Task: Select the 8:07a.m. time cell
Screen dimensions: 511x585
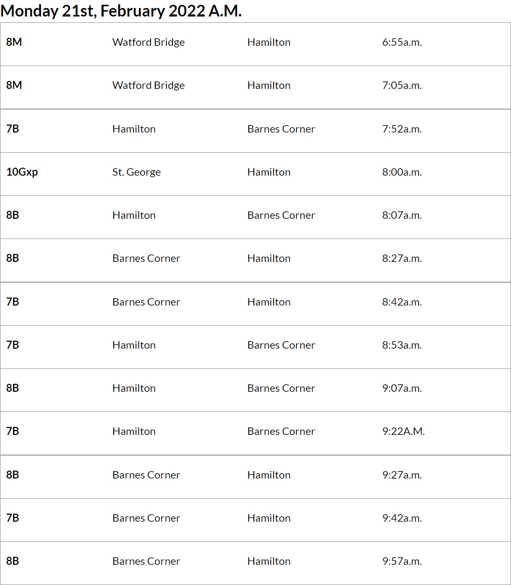Action: click(402, 216)
